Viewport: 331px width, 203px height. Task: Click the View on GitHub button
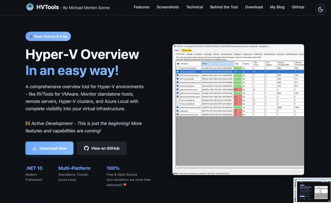pyautogui.click(x=102, y=148)
